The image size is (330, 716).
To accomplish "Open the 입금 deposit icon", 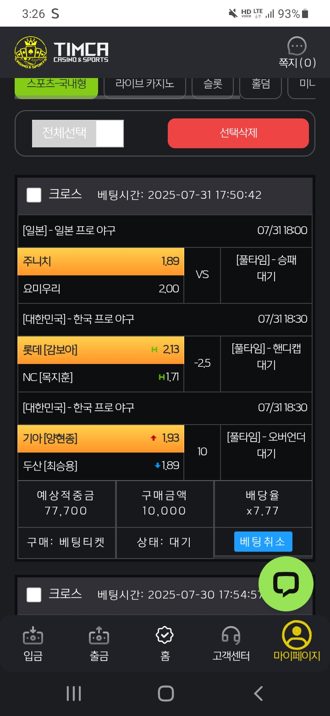I will tap(33, 636).
